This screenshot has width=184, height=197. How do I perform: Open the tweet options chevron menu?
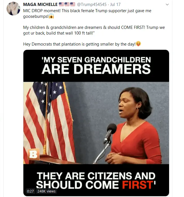pyautogui.click(x=167, y=5)
